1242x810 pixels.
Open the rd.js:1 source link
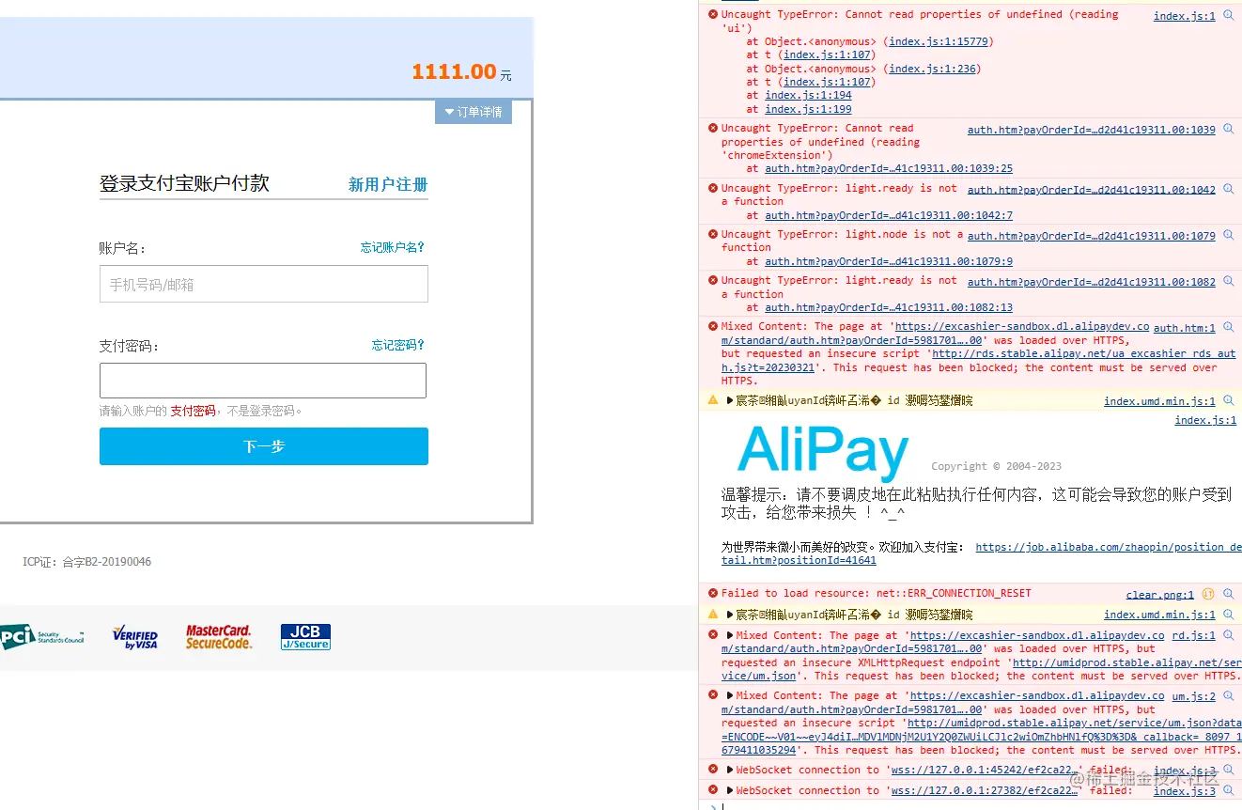pyautogui.click(x=1194, y=636)
